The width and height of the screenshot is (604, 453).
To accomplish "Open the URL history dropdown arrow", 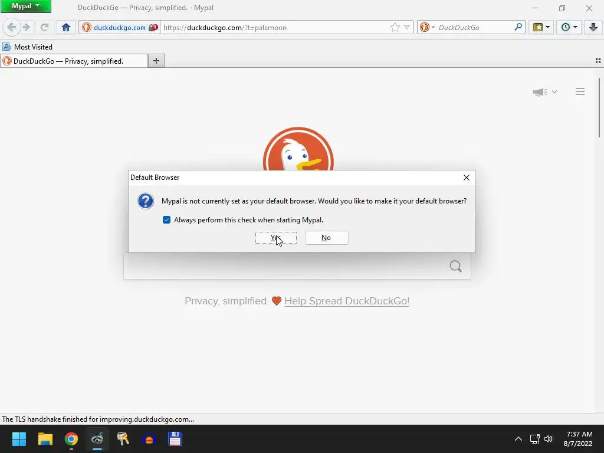I will 407,27.
